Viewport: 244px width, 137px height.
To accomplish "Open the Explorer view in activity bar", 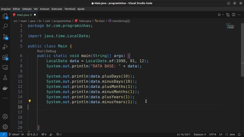I will click(5, 16).
